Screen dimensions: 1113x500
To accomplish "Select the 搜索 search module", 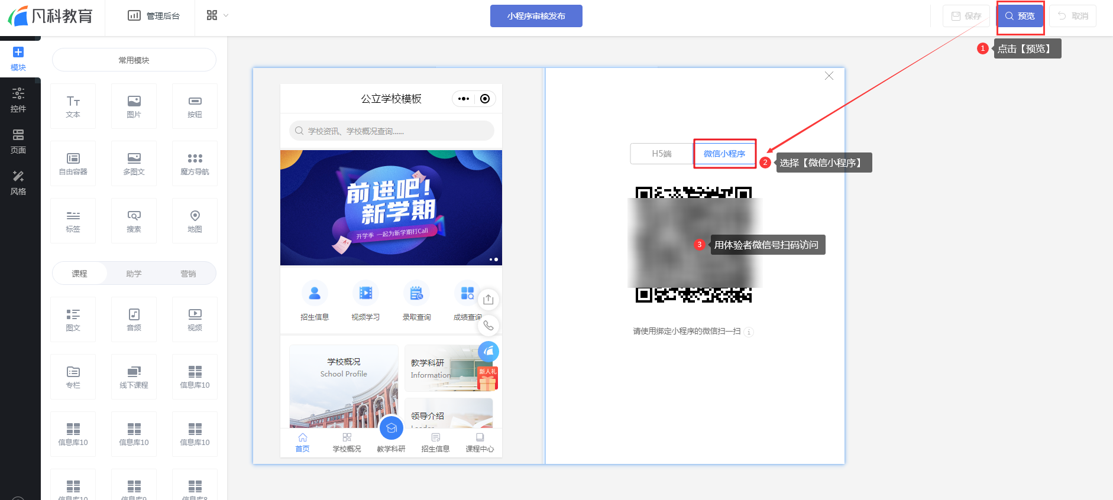I will click(134, 221).
